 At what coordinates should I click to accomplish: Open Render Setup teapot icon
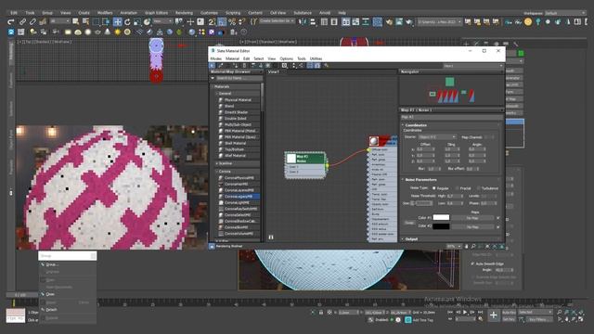pyautogui.click(x=389, y=22)
